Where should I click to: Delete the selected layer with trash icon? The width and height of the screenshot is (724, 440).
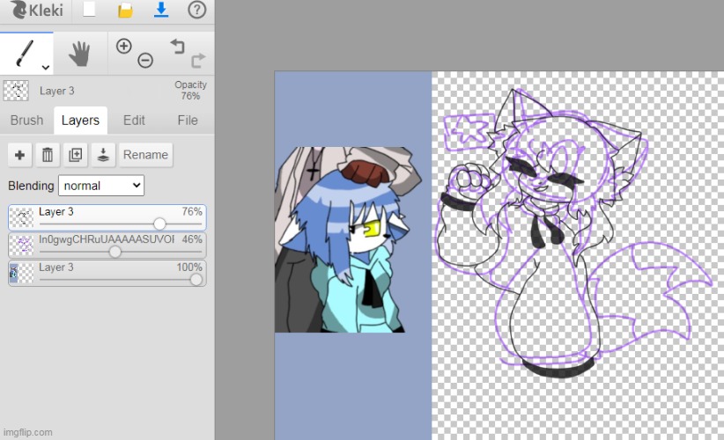[48, 155]
